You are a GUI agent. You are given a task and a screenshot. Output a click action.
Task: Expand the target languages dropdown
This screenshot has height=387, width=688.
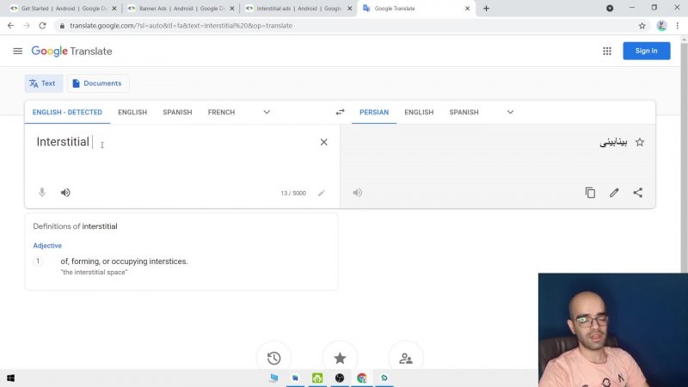[x=510, y=113]
